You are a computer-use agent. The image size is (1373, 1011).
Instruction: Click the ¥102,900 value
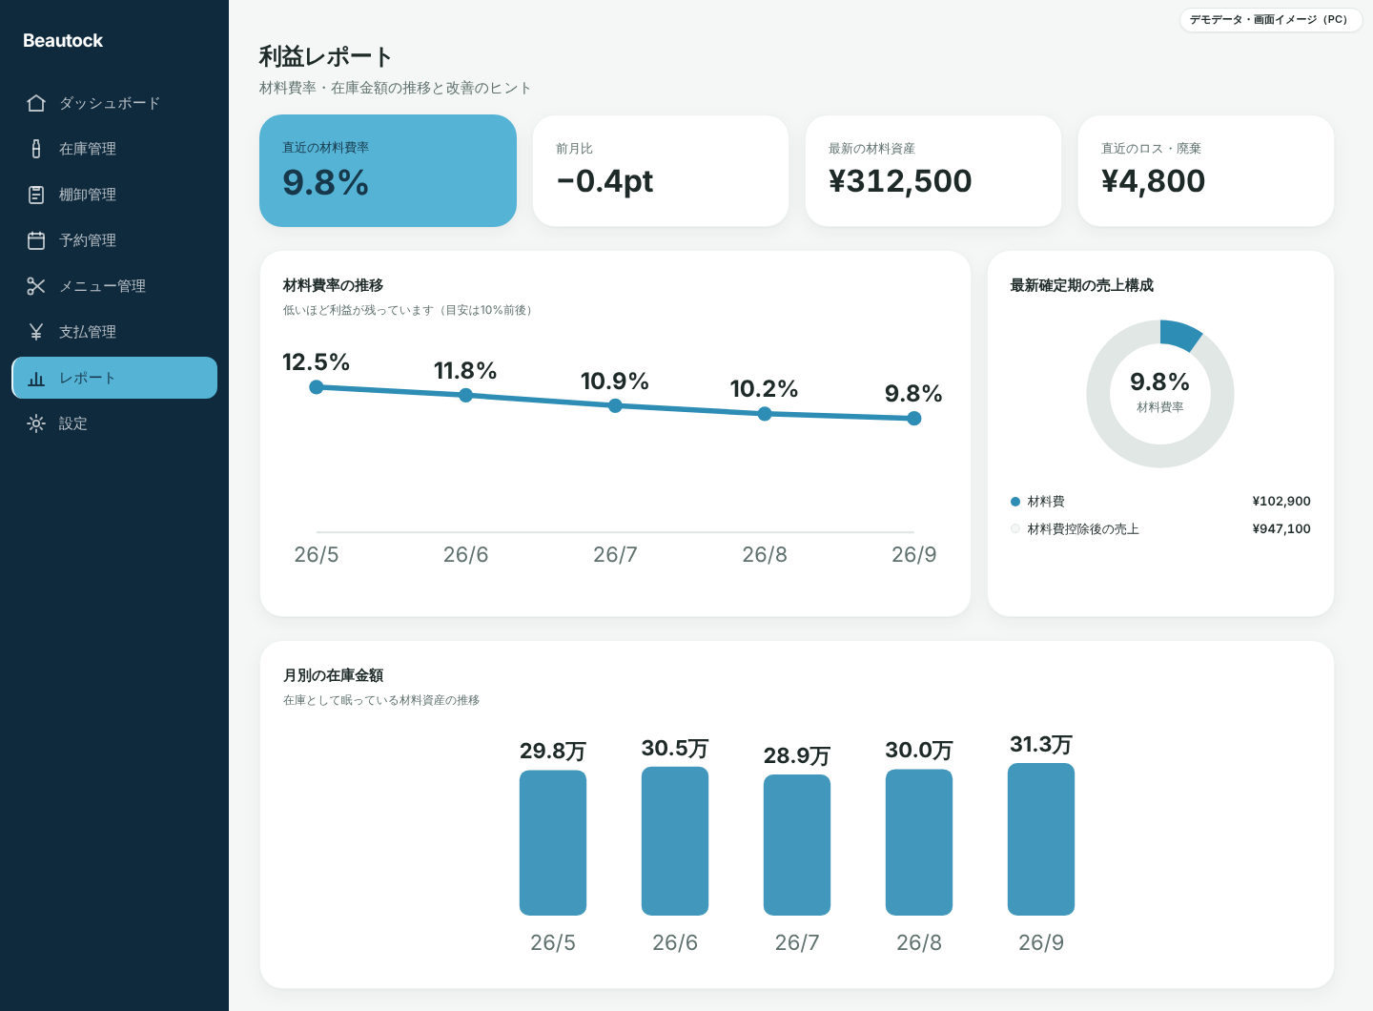pos(1281,502)
